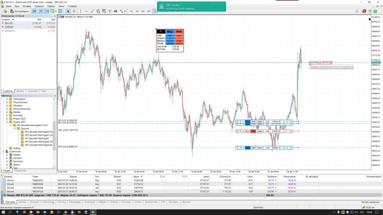The height and width of the screenshot is (215, 383).
Task: Click the blue Buy swatch on 29604.75 line
Action: tap(248, 148)
